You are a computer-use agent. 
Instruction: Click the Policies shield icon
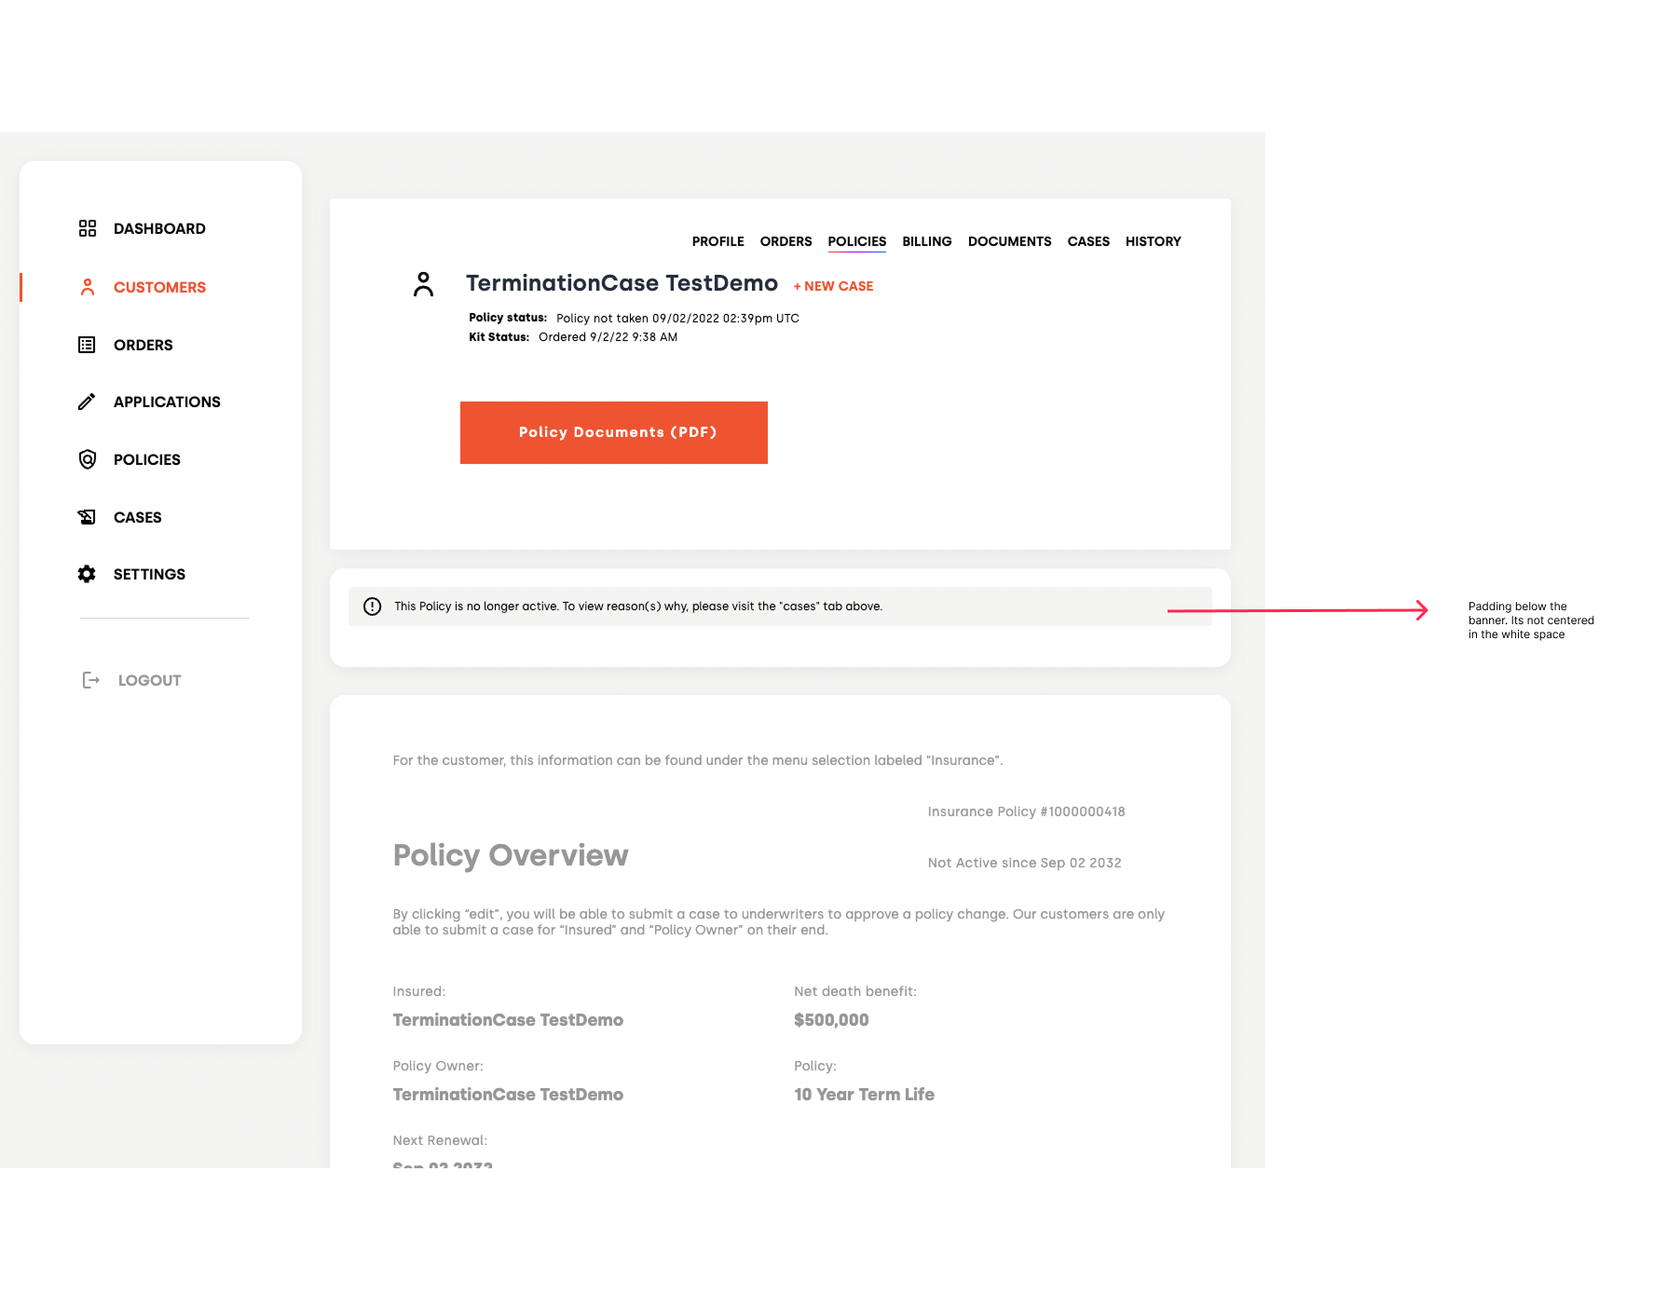point(88,459)
